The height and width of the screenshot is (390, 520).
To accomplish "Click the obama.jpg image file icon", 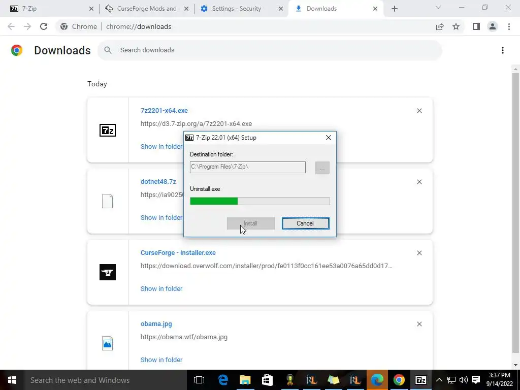I will tap(108, 343).
